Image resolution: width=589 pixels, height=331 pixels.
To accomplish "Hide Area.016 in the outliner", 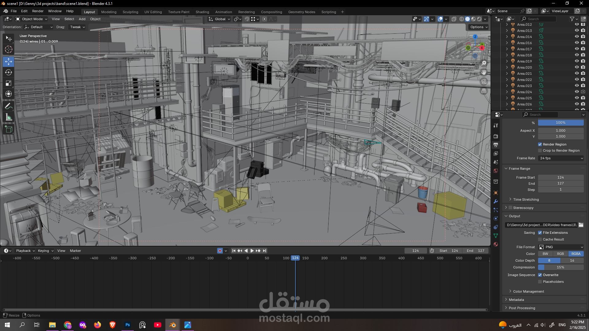I will (x=577, y=43).
